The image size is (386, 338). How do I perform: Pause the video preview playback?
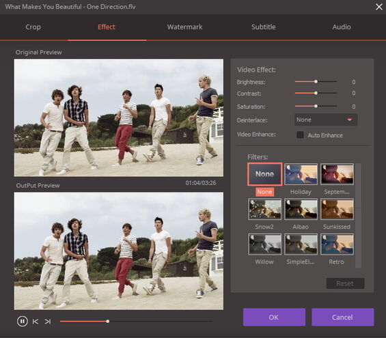click(23, 322)
